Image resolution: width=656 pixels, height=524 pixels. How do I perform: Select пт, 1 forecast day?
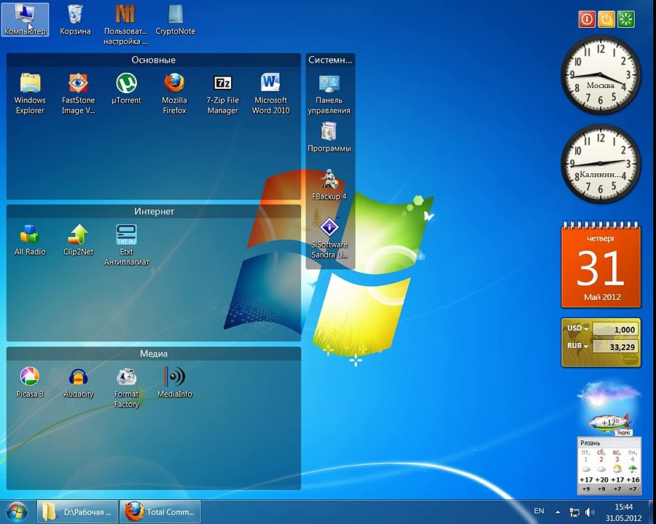586,470
